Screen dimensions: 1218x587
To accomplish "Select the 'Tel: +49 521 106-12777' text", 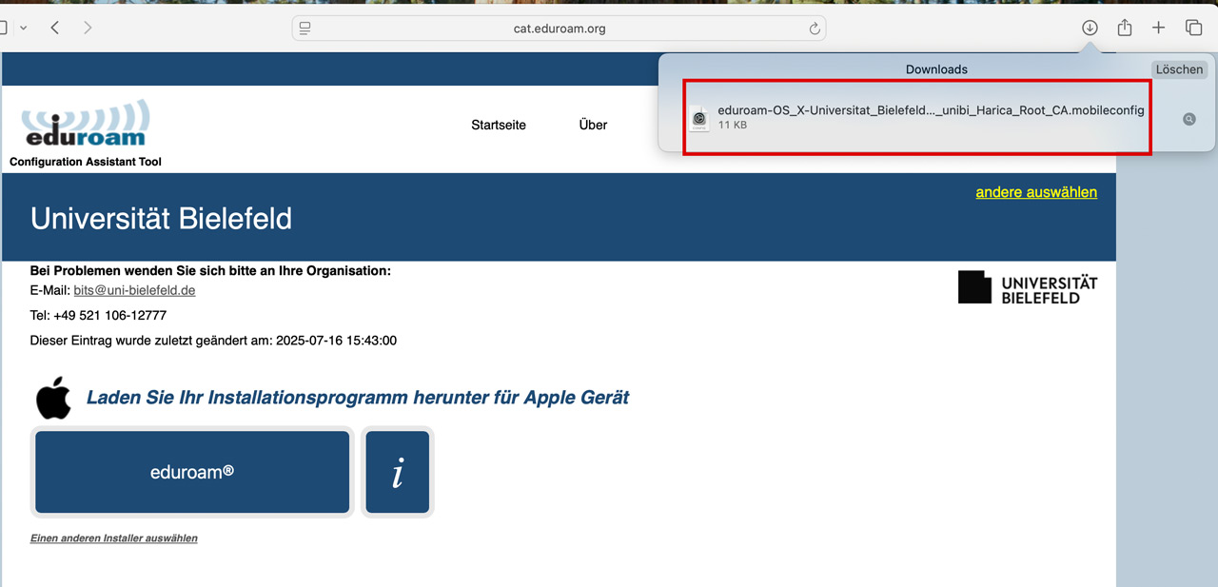I will pyautogui.click(x=98, y=315).
